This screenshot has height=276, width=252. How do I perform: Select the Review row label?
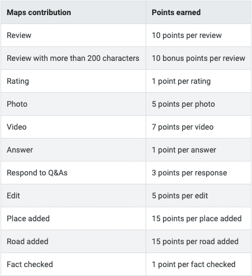[19, 35]
